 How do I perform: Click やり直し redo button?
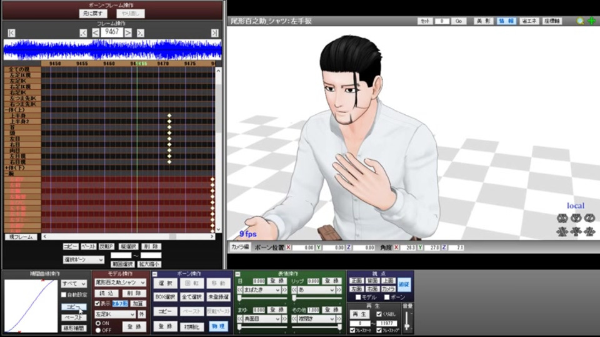click(131, 13)
